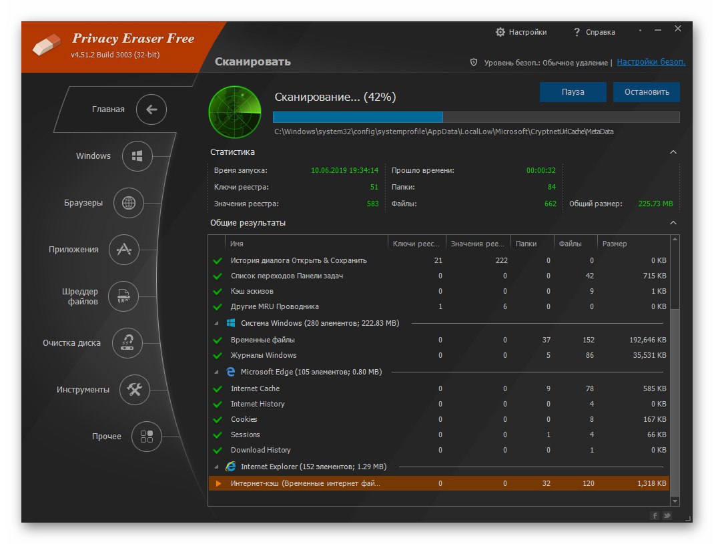Click the green radar scanning icon
Screen dimensions: 714x544
coord(235,112)
